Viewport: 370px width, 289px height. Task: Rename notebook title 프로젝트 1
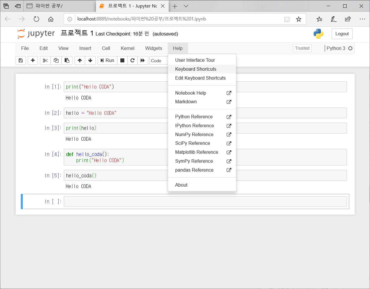point(77,33)
